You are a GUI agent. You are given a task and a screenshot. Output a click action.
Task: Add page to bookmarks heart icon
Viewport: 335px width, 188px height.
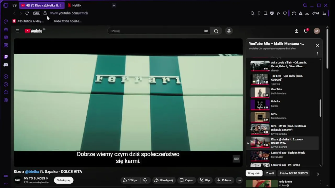click(x=285, y=13)
